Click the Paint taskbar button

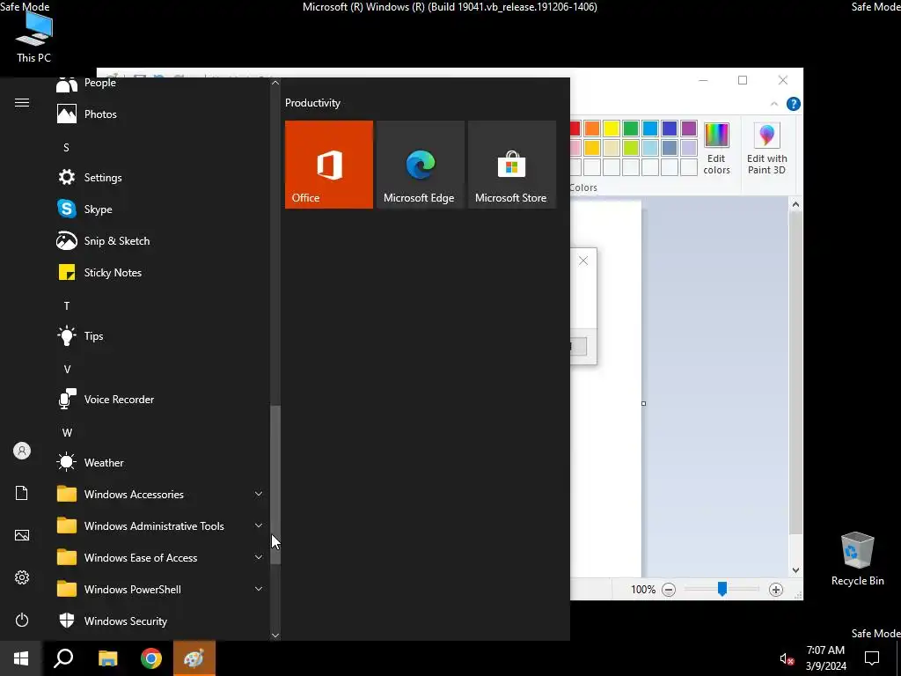[194, 658]
